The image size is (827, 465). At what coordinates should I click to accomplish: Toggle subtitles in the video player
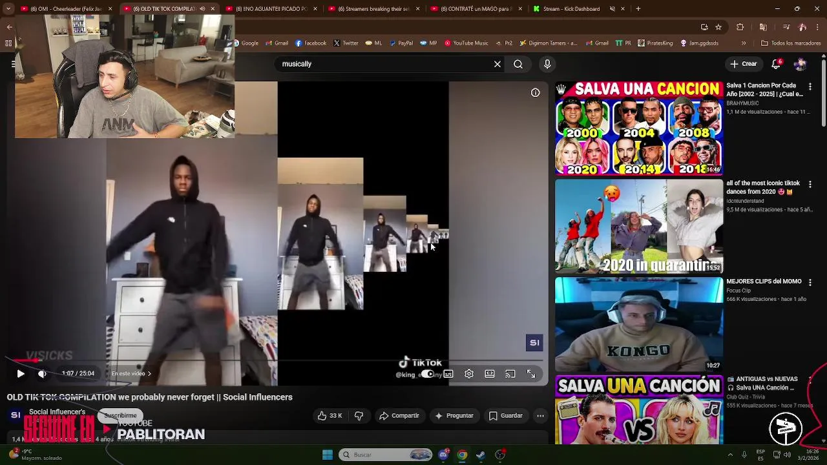point(448,374)
